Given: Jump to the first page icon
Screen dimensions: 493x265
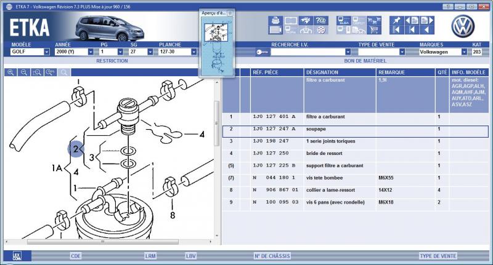Looking at the screenshot, I should point(396,30).
